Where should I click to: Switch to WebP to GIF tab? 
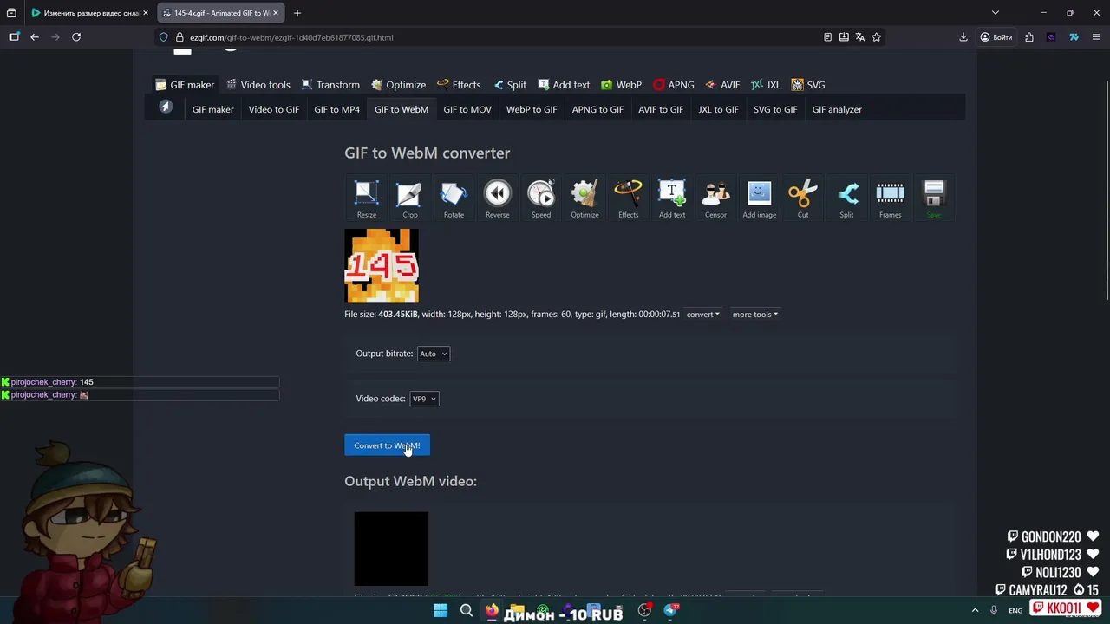tap(532, 109)
